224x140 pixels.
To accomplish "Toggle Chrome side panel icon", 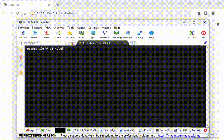I will (x=206, y=13).
